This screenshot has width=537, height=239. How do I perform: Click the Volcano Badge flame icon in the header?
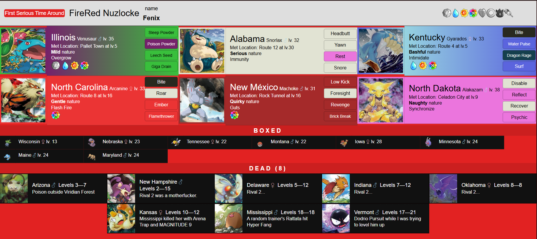coord(500,13)
